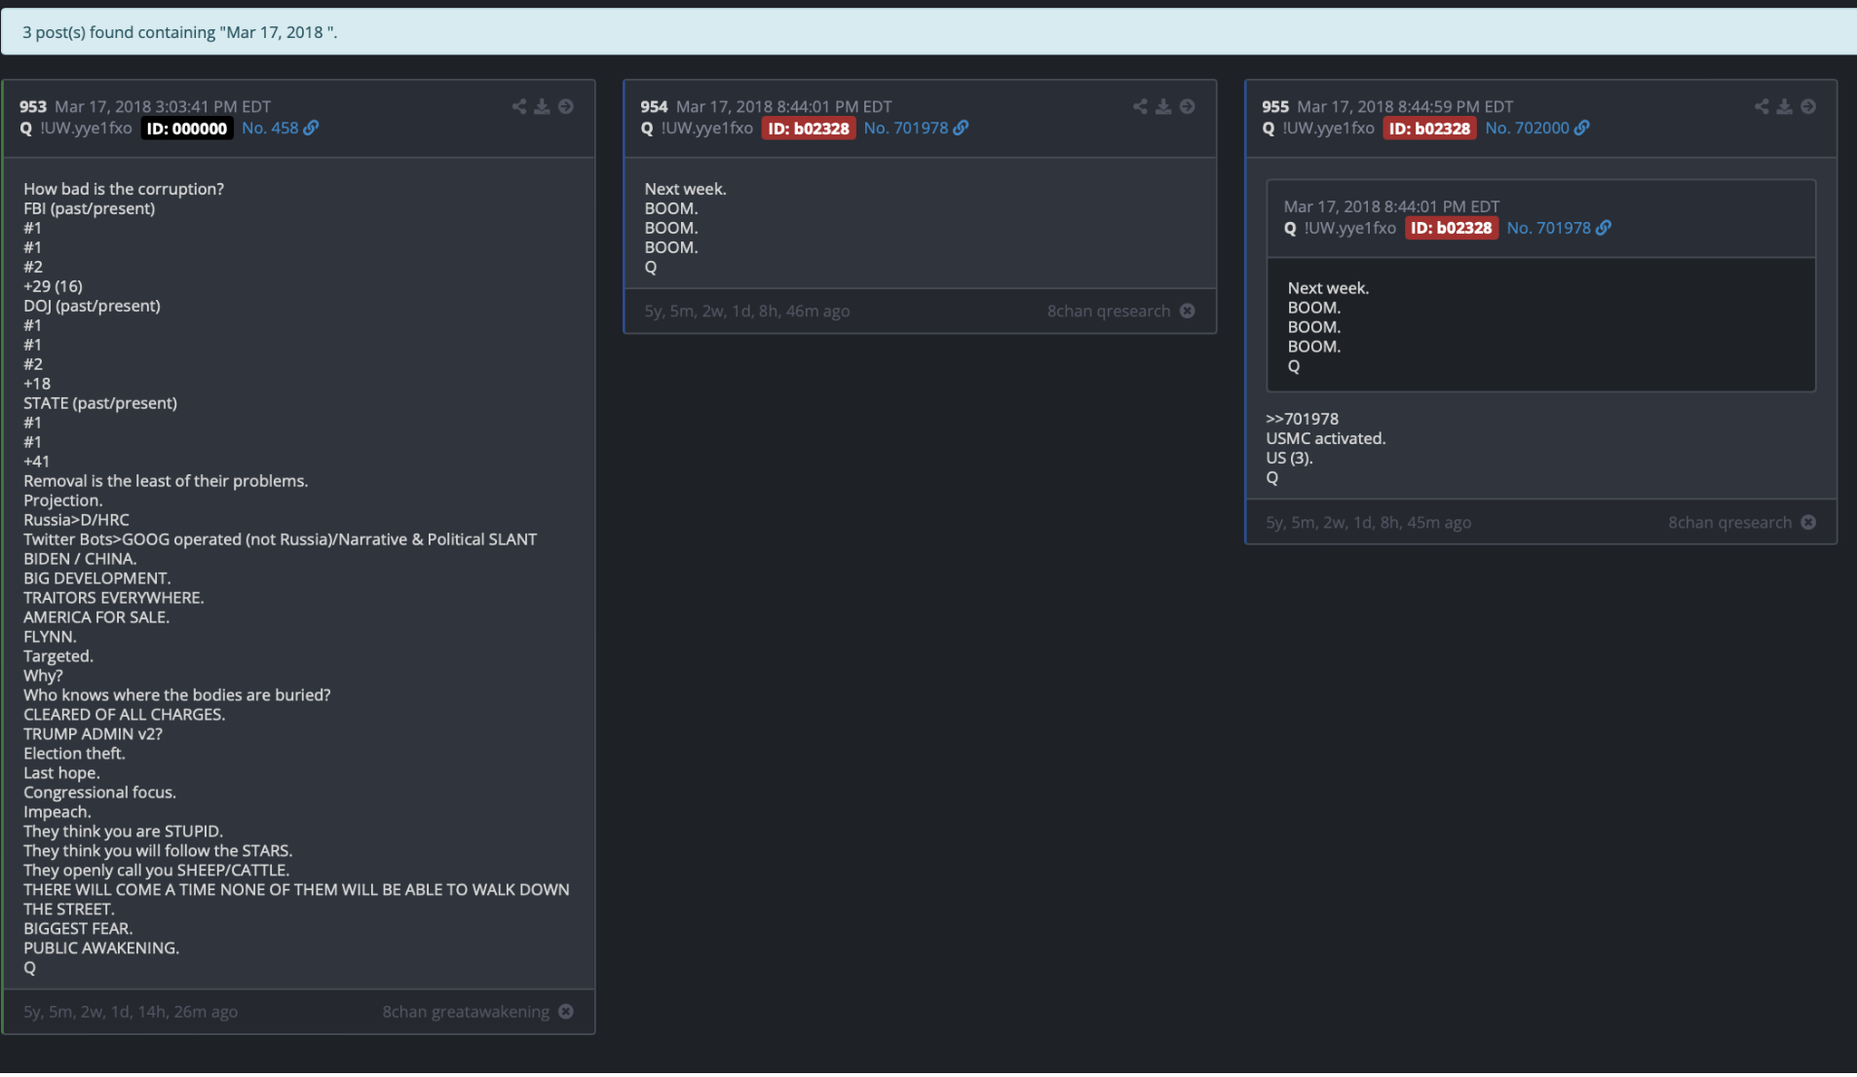Viewport: 1857px width, 1077px height.
Task: Click ID: b02328 badge on post 954
Action: point(809,128)
